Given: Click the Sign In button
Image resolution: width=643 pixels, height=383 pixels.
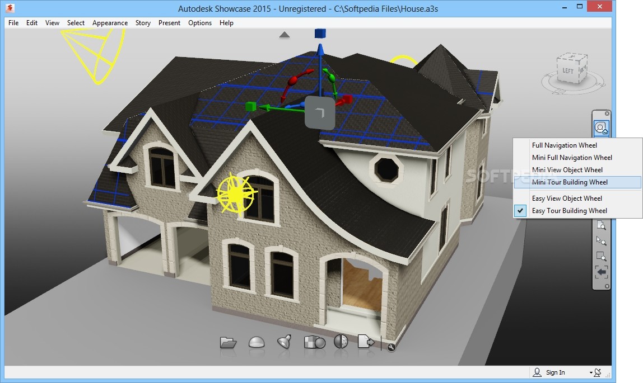Looking at the screenshot, I should point(549,372).
